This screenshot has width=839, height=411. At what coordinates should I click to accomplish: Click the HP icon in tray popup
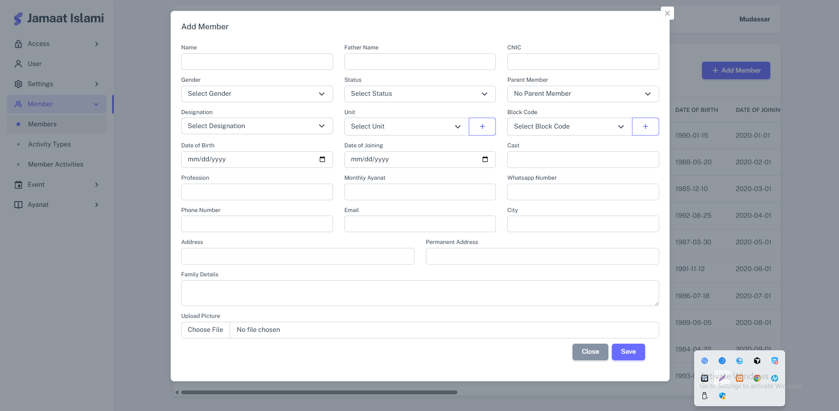[774, 378]
